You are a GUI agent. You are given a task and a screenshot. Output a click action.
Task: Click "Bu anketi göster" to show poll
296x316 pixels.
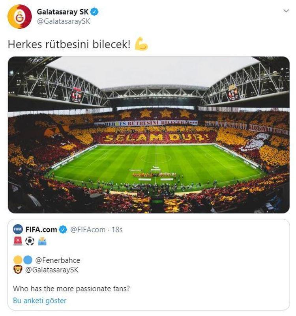(x=39, y=301)
